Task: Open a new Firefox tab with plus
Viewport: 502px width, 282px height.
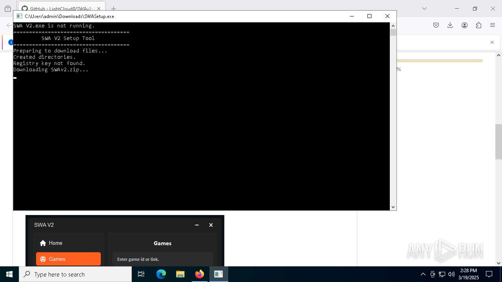Action: [113, 9]
